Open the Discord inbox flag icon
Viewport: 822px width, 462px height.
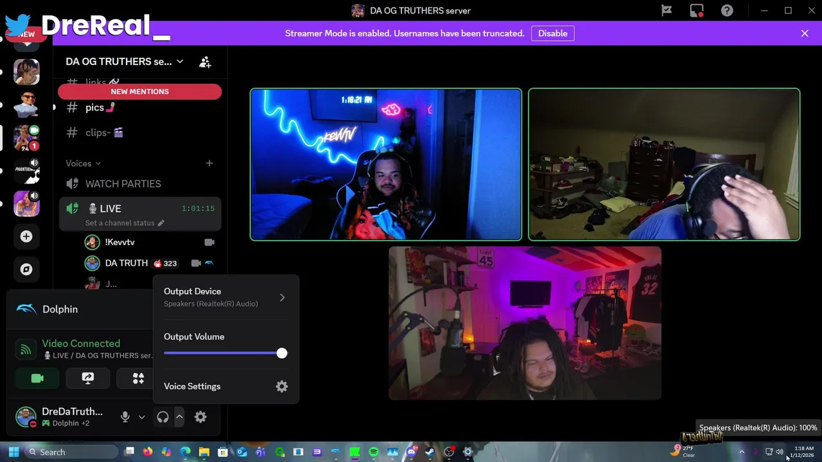(x=667, y=10)
